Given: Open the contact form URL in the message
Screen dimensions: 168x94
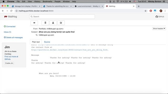Looking at the screenshot, I should tap(70, 50).
